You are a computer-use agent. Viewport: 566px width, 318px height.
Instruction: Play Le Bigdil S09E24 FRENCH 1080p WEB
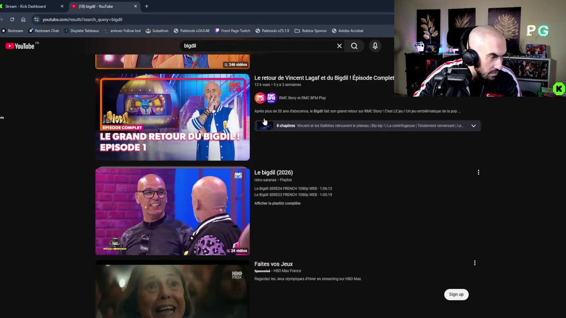point(293,189)
